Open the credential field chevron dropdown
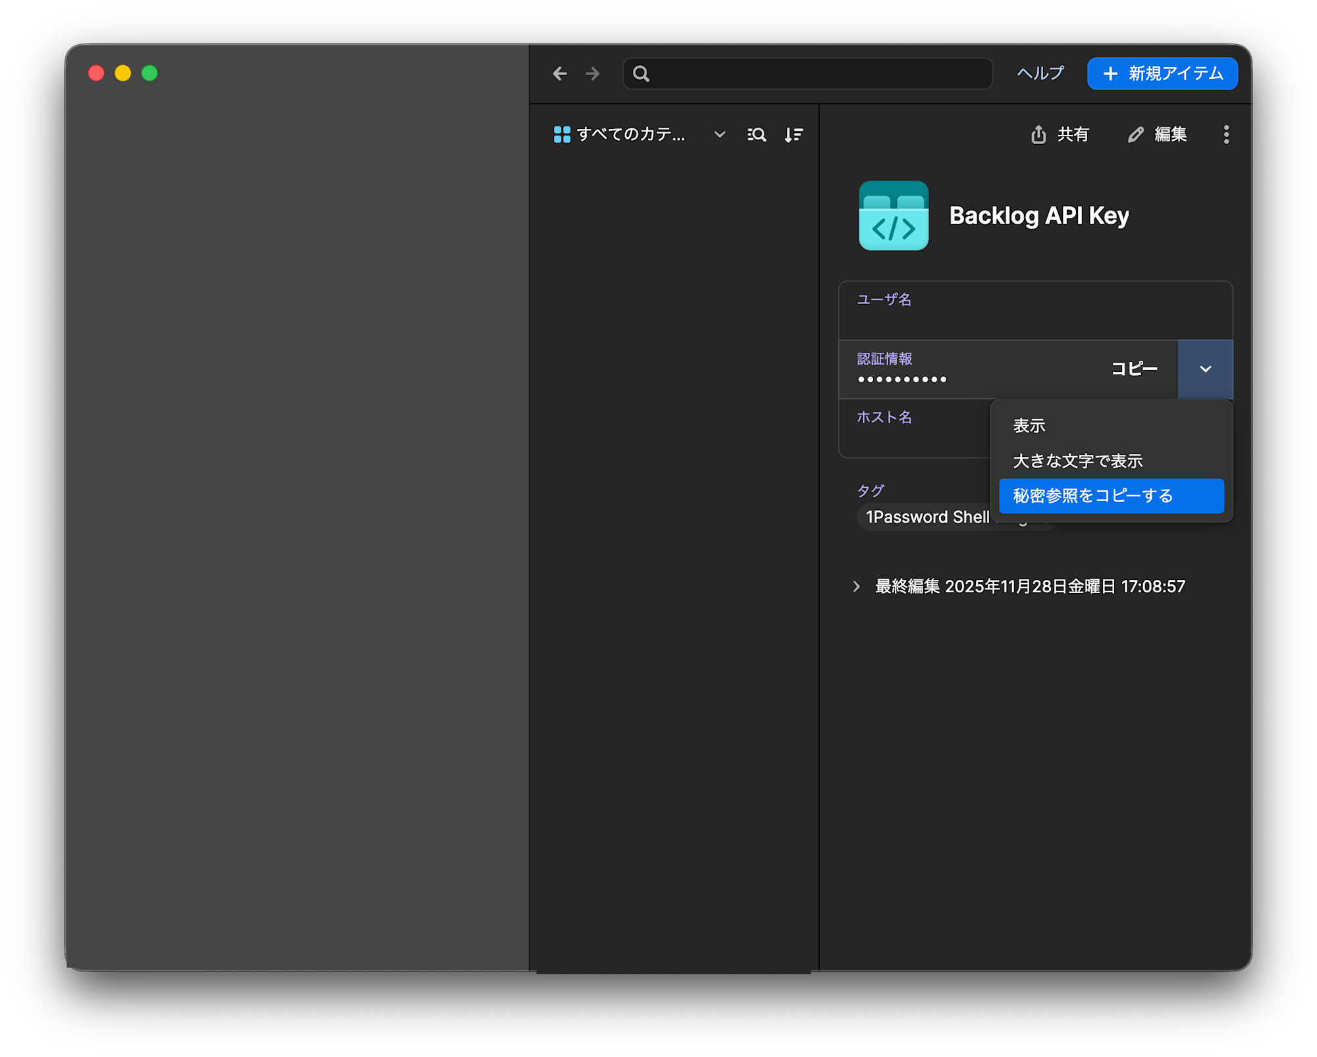 click(1205, 369)
